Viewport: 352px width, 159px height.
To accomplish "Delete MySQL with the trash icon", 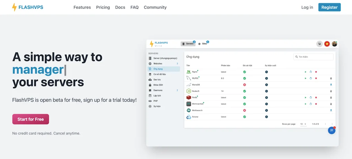I will (331, 78).
